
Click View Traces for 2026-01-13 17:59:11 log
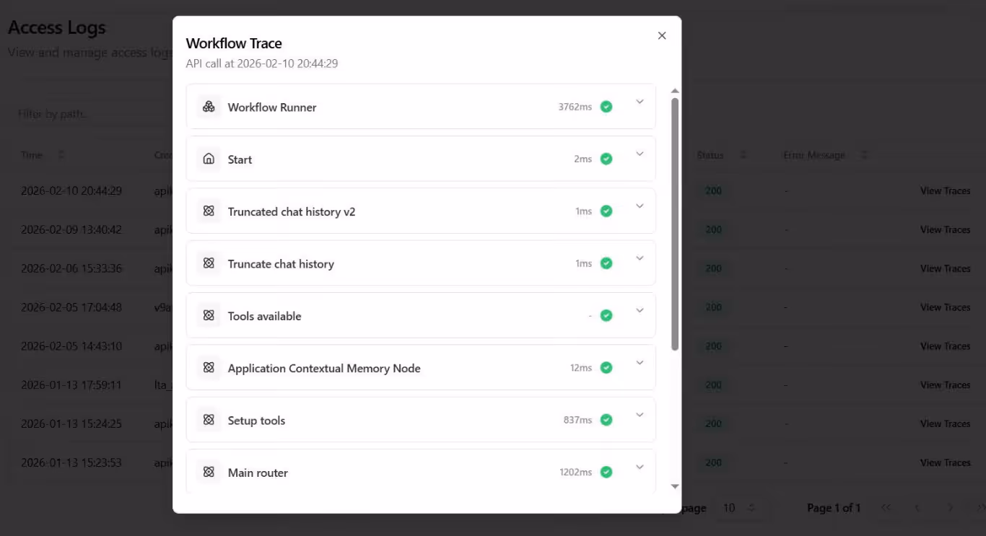pyautogui.click(x=945, y=385)
